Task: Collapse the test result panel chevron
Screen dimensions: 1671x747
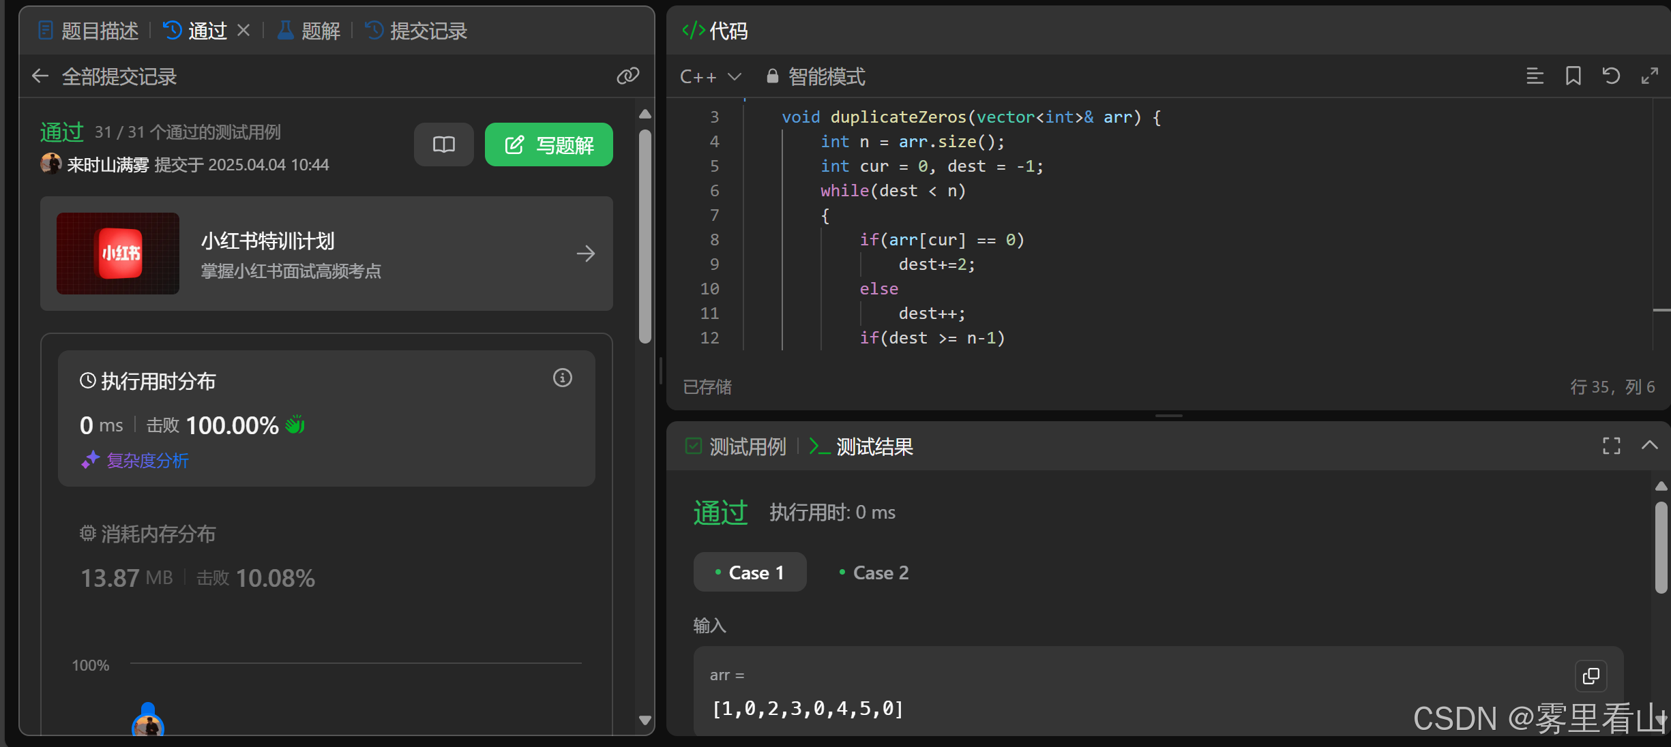Action: [1649, 446]
